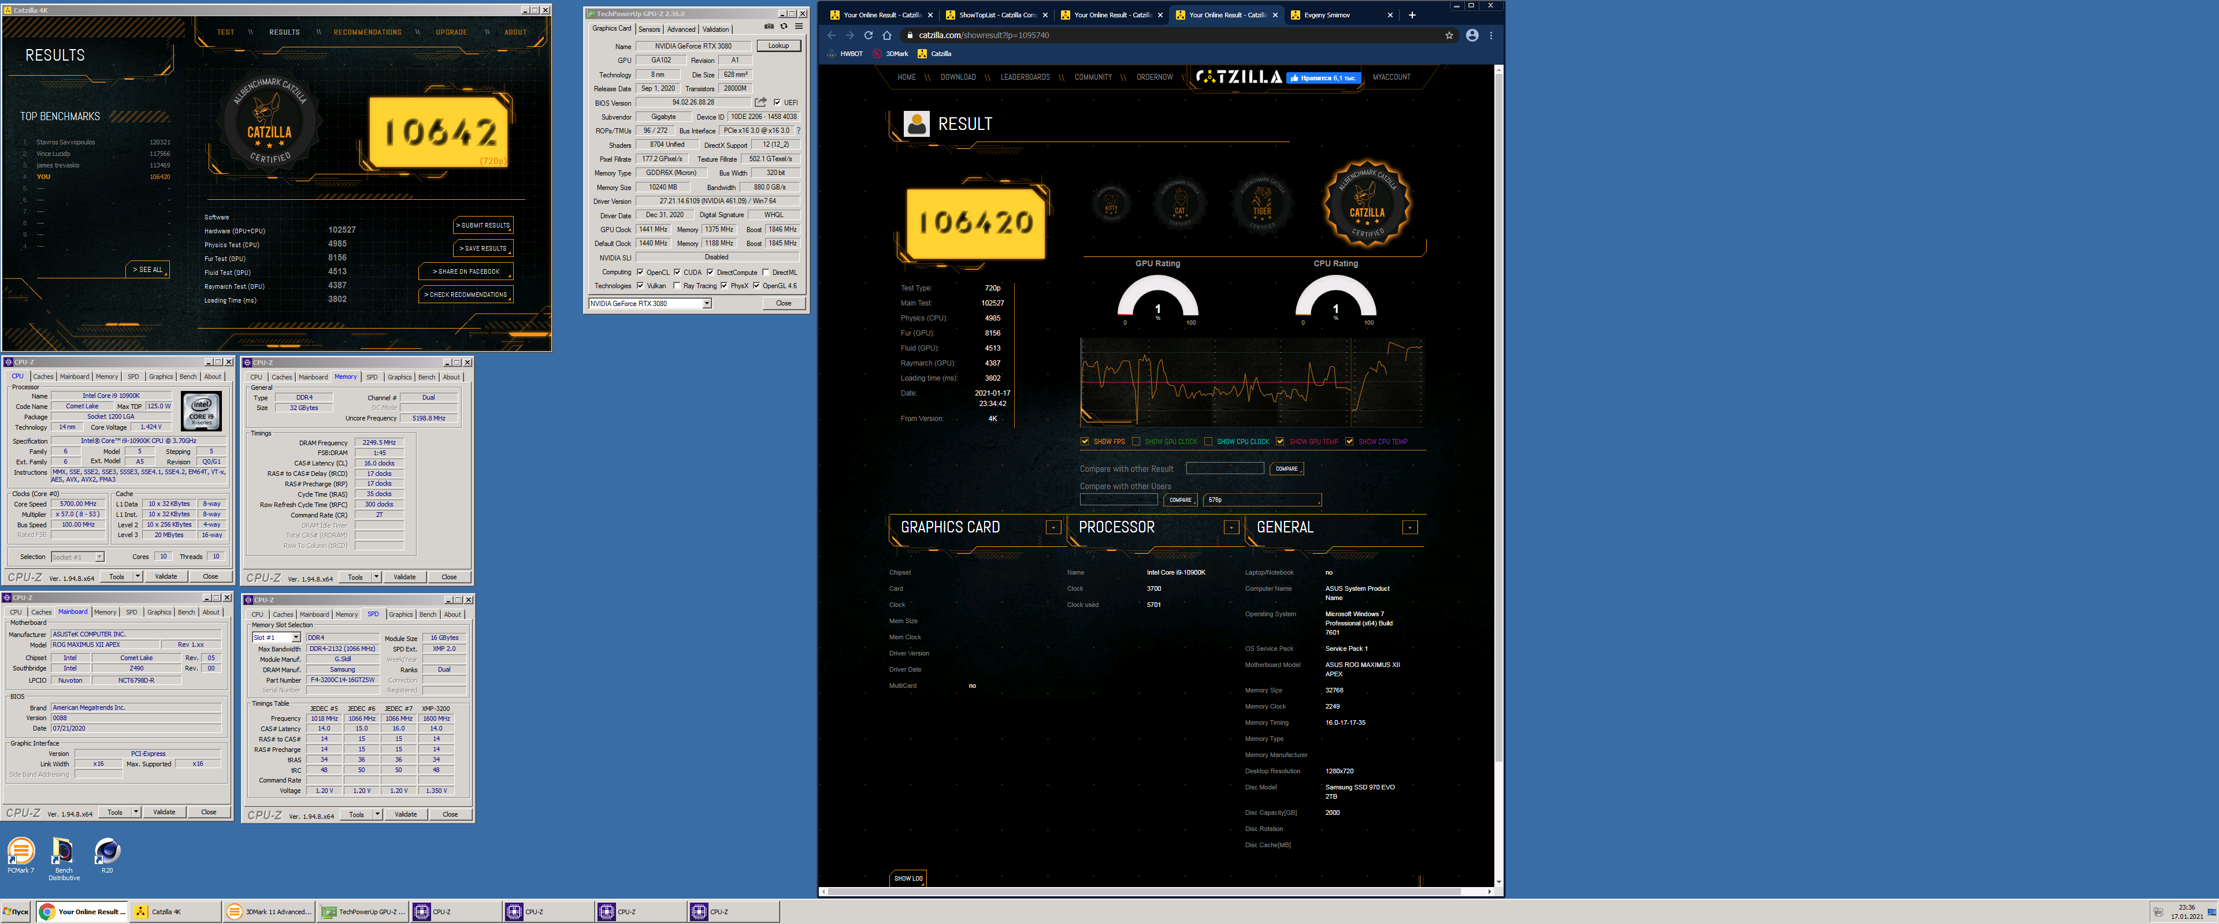Click the GPU-Z refresh icon

pyautogui.click(x=784, y=26)
